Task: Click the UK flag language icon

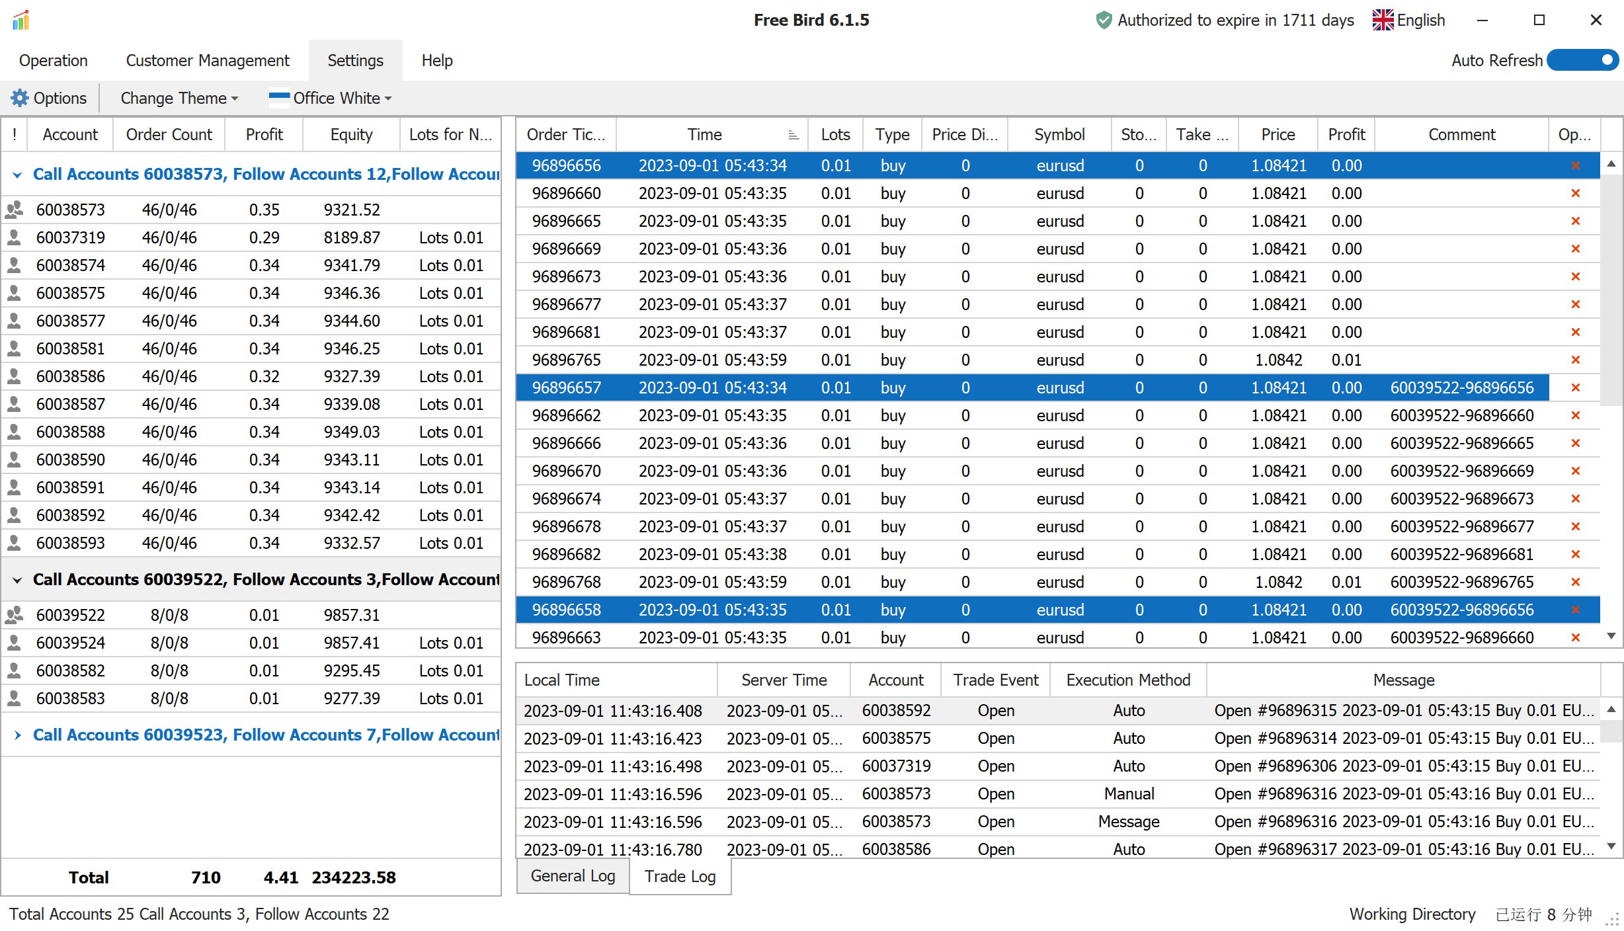Action: 1383,20
